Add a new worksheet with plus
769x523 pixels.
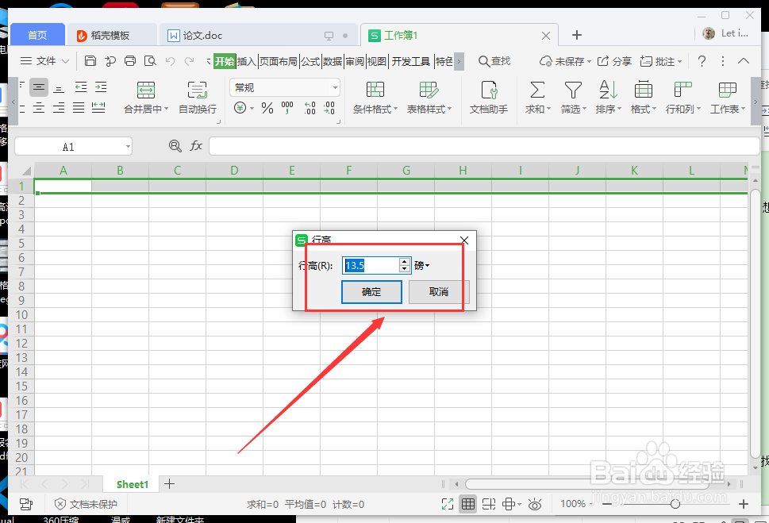coord(169,484)
